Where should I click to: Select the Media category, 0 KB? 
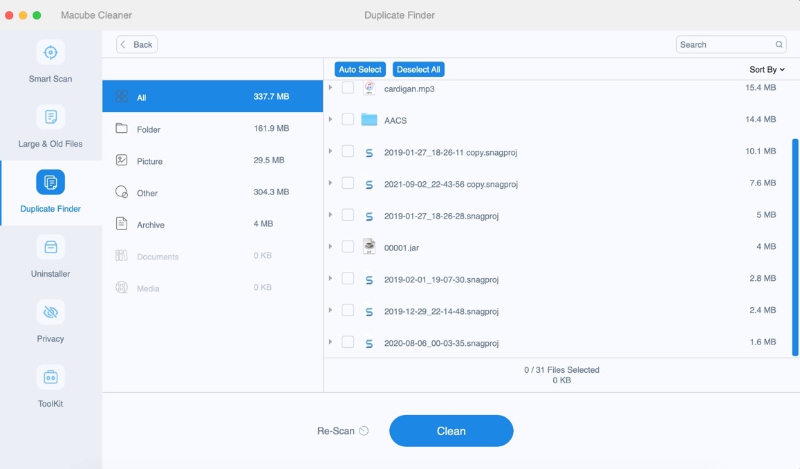click(x=213, y=287)
